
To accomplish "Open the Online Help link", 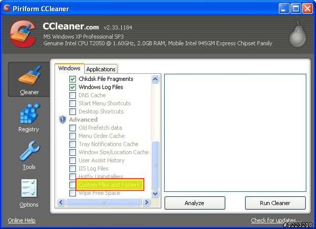I will tap(21, 220).
